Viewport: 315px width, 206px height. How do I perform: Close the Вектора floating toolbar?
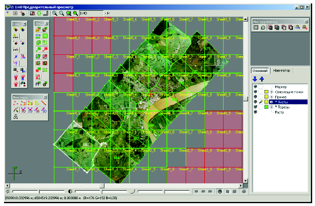(45, 97)
